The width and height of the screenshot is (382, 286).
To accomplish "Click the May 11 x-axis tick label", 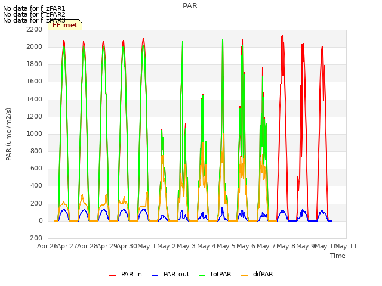I will click(346, 246).
